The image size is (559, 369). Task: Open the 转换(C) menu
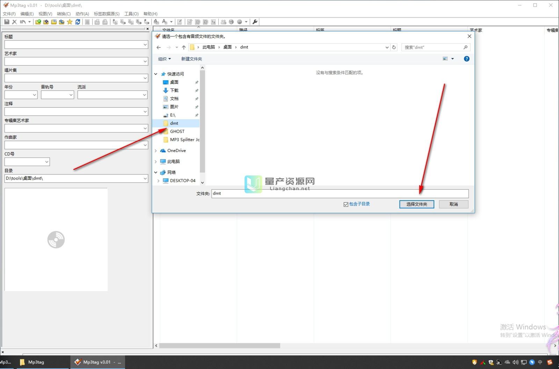[x=64, y=14]
